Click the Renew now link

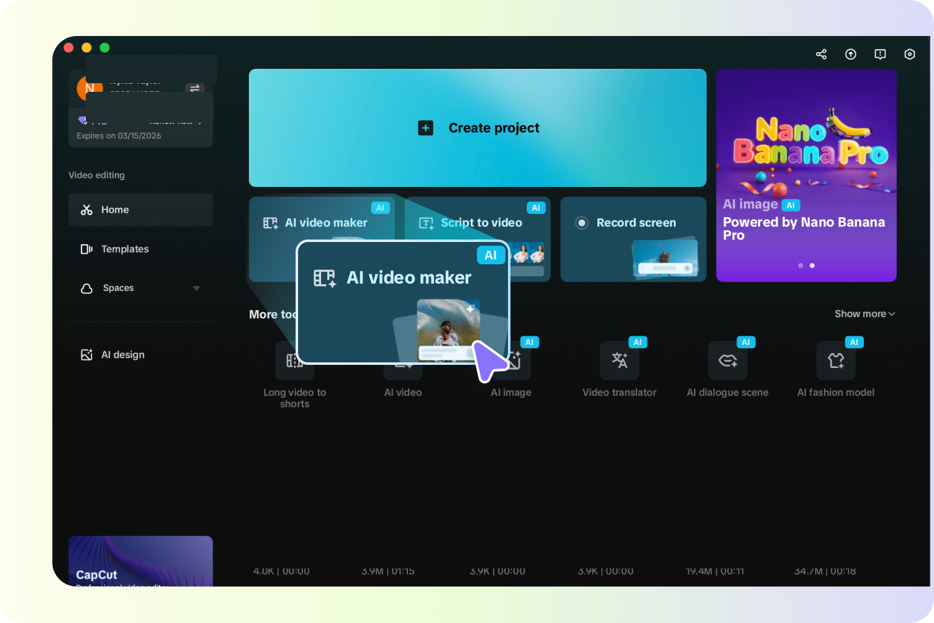click(175, 121)
